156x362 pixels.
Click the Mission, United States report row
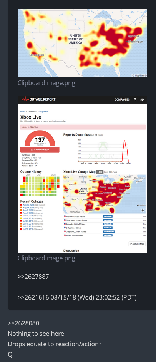105,216
